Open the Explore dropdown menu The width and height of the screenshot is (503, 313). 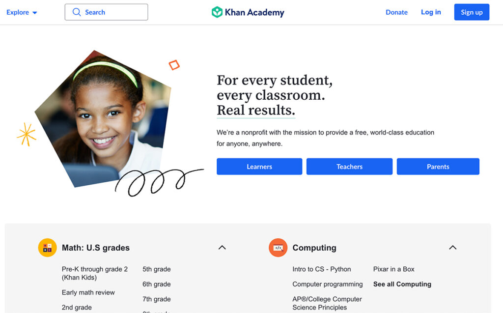[22, 12]
